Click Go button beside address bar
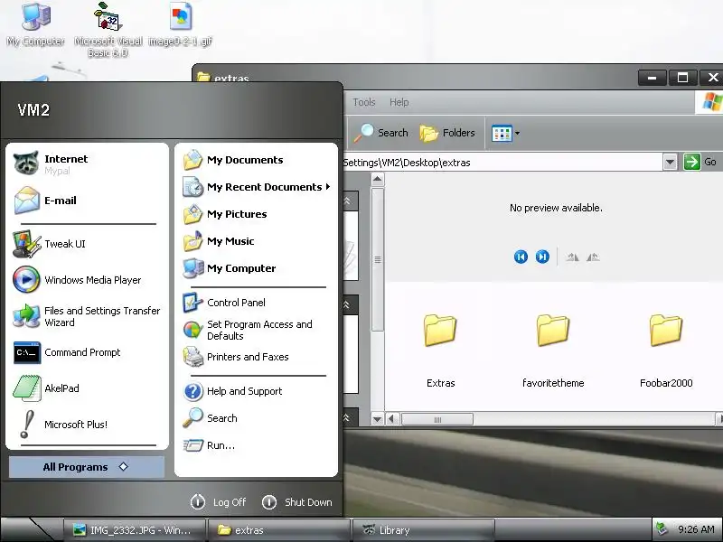Image resolution: width=723 pixels, height=542 pixels. 700,162
